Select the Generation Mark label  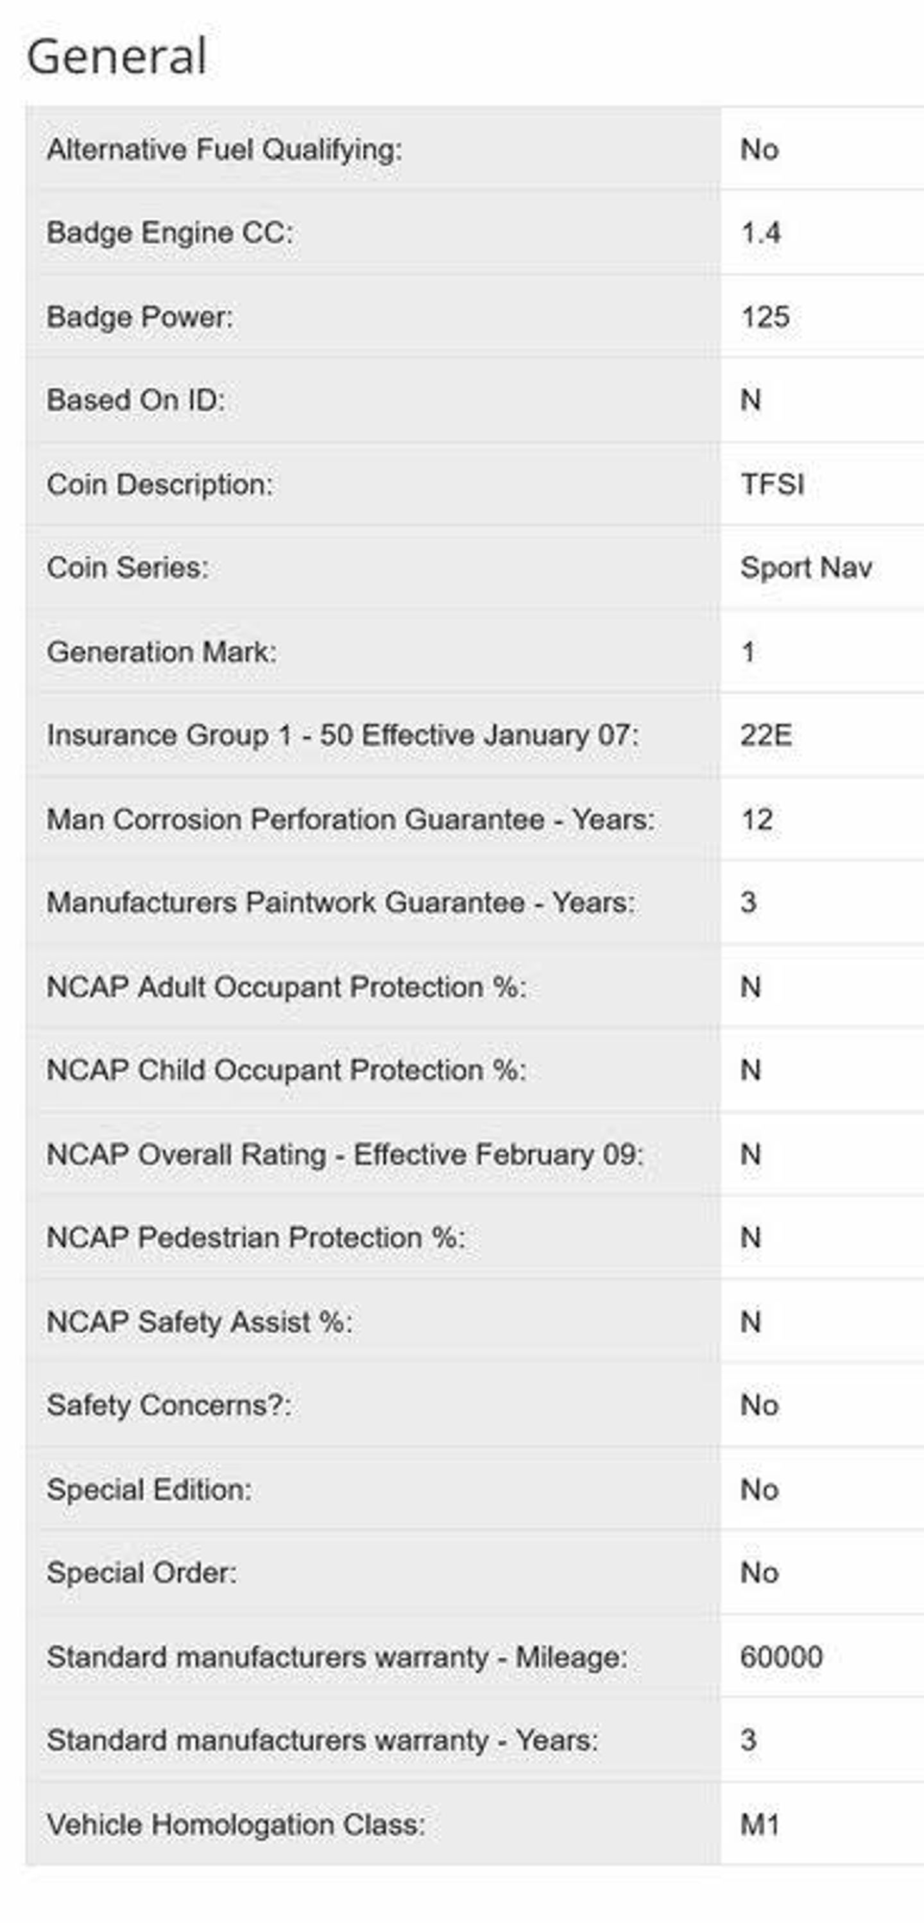(x=161, y=652)
